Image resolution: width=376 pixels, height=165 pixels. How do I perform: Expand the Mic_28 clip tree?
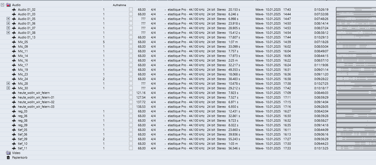click(8, 84)
